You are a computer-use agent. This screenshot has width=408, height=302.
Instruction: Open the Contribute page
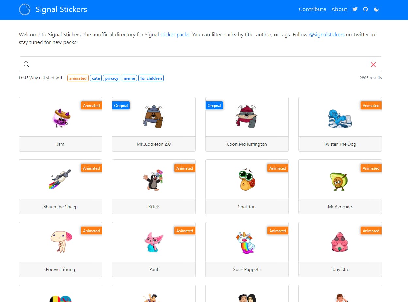(312, 9)
